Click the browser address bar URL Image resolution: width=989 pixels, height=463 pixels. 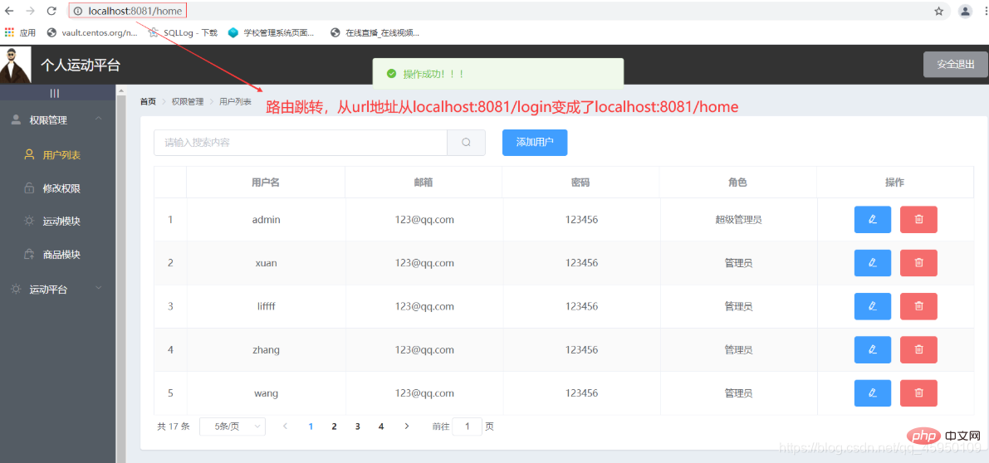(x=135, y=11)
